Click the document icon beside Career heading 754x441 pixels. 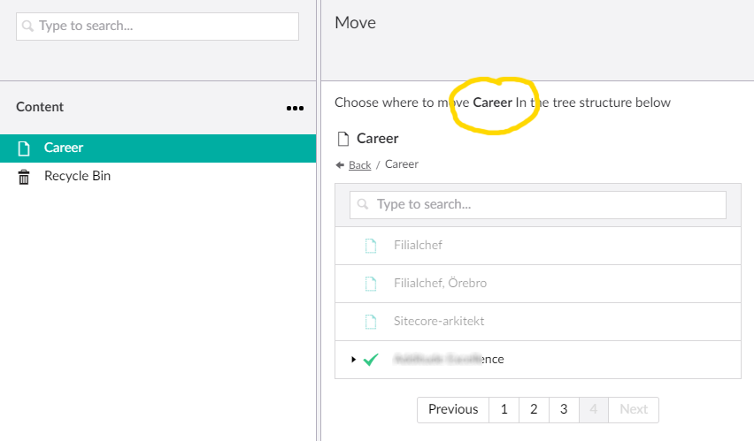click(x=343, y=139)
